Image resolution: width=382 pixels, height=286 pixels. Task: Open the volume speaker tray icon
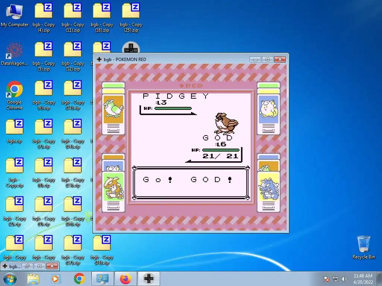tap(344, 279)
